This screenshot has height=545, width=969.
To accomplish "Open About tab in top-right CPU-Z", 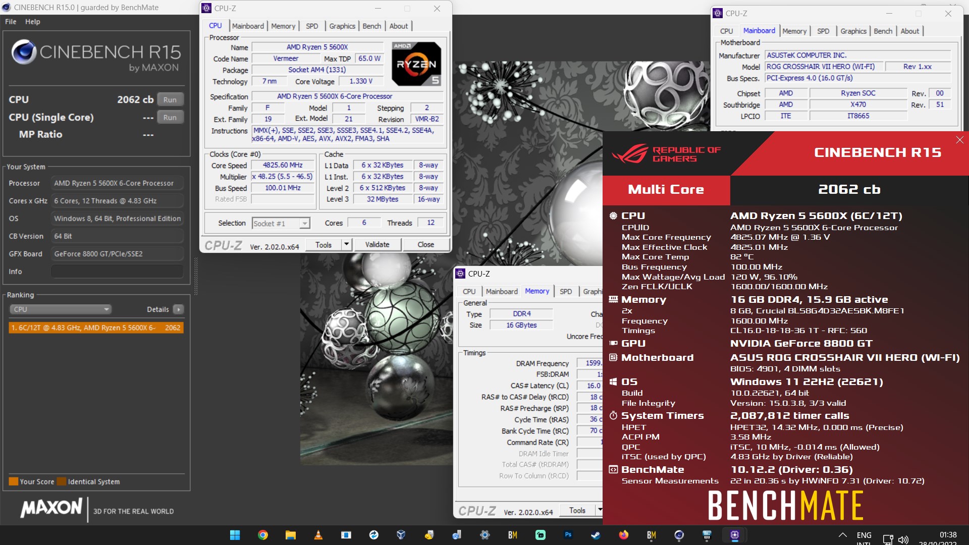I will tap(910, 31).
